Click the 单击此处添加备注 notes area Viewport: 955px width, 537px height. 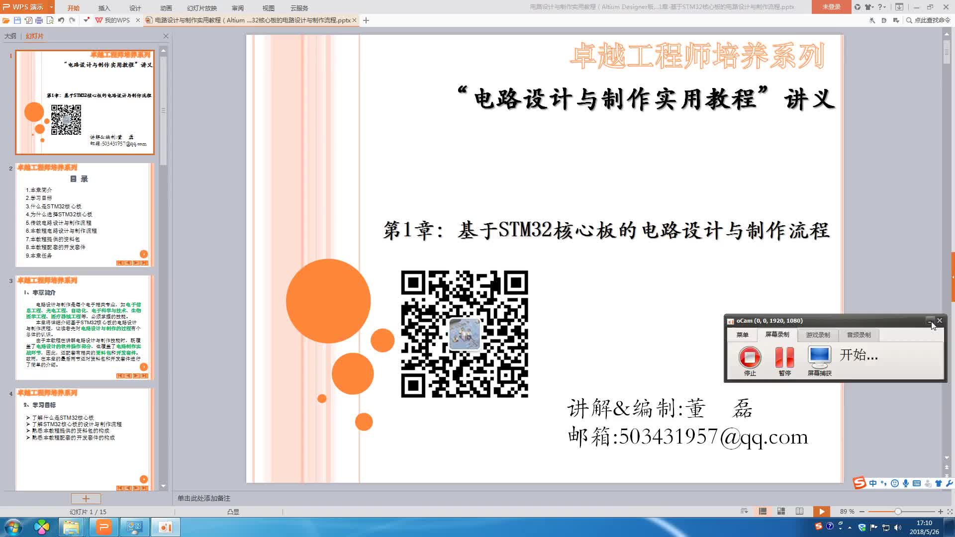coord(204,498)
